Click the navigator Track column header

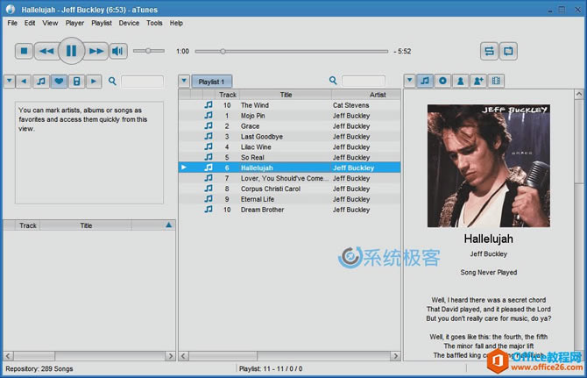[28, 225]
